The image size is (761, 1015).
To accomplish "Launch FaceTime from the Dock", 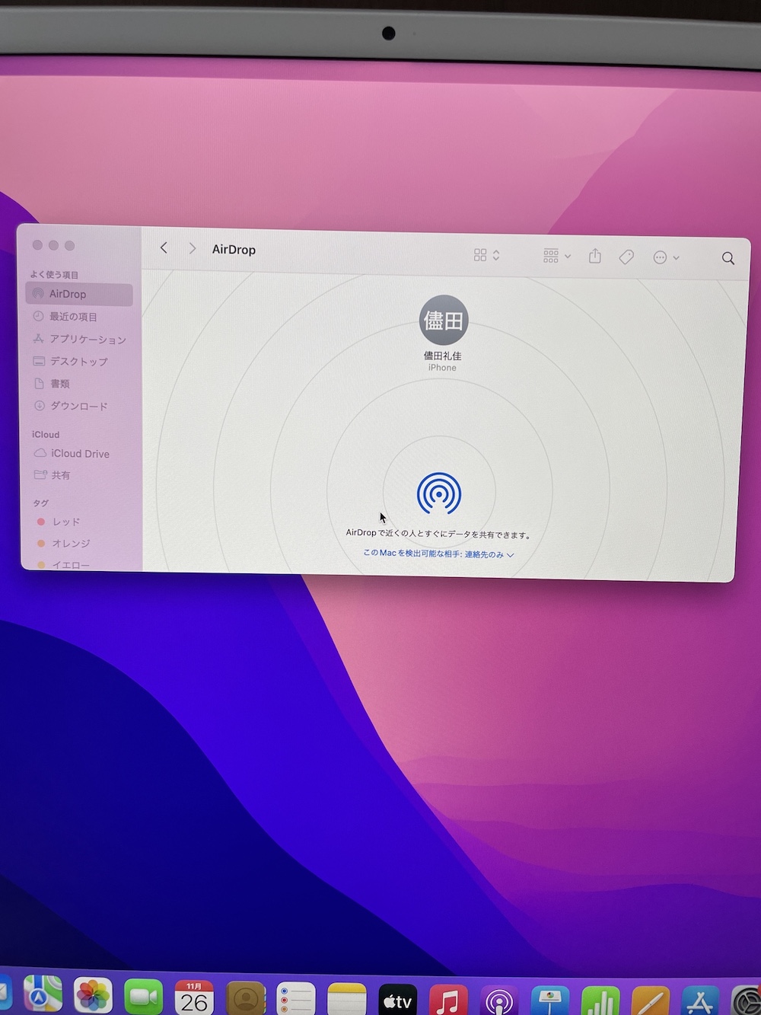I will click(144, 997).
